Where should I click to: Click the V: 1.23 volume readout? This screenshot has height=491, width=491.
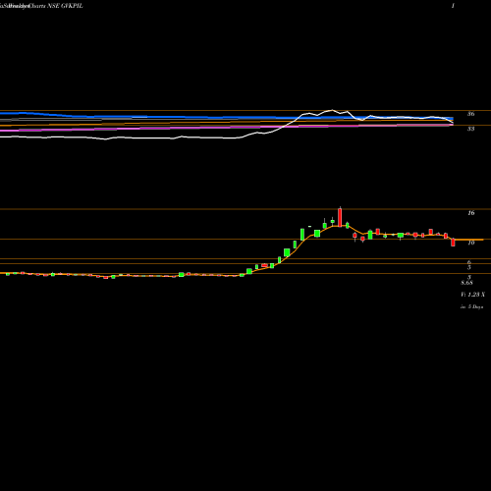coord(473,295)
